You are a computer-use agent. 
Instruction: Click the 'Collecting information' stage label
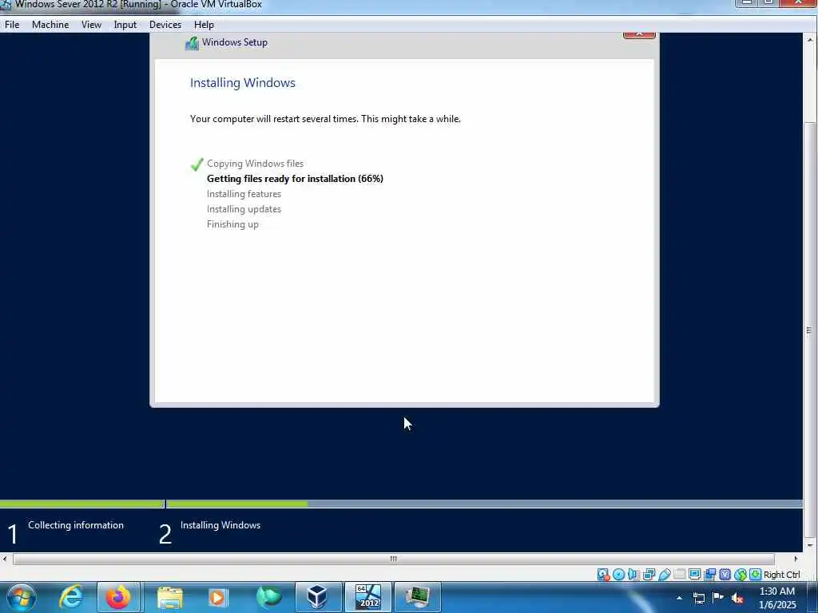point(76,525)
